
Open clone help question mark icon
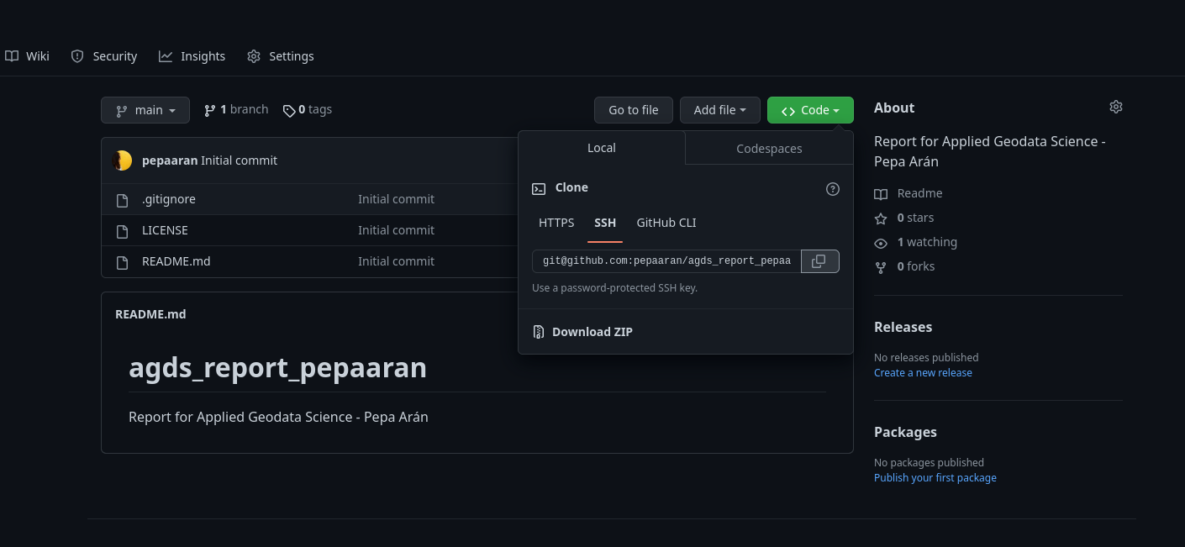pyautogui.click(x=833, y=189)
